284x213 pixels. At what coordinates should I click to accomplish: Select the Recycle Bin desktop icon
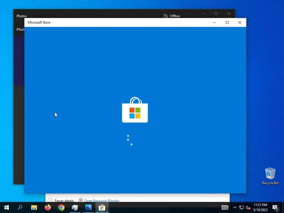tap(270, 176)
